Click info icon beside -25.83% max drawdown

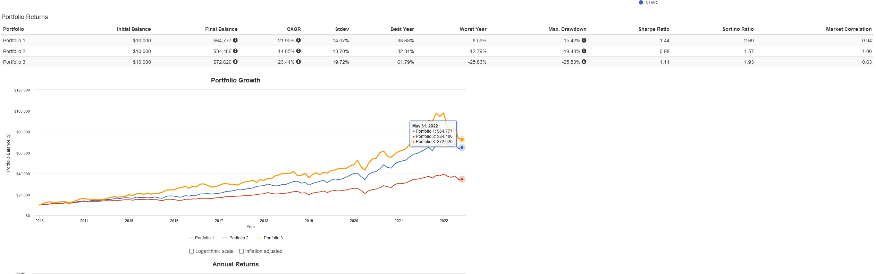(584, 62)
